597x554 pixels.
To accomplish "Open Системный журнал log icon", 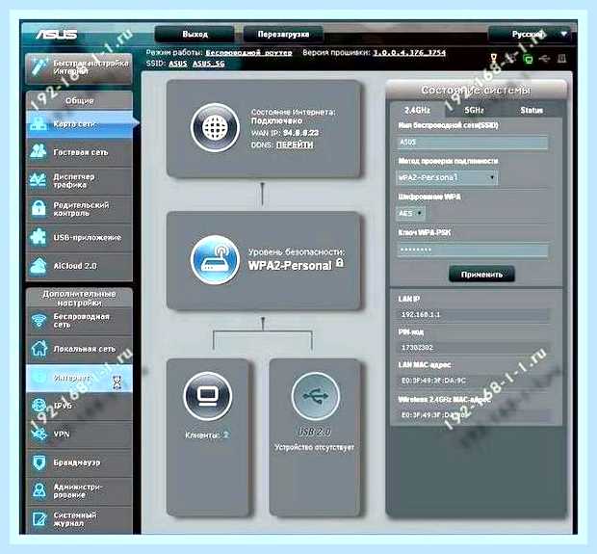I will click(39, 519).
